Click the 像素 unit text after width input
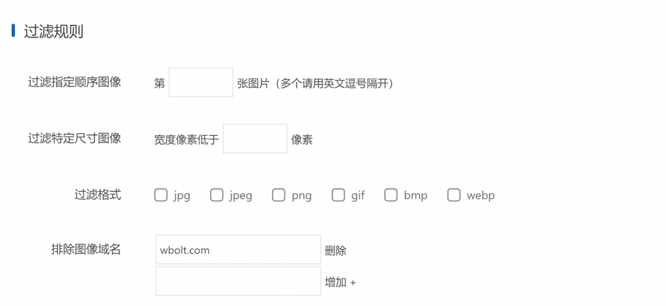This screenshot has height=306, width=666. coord(302,140)
